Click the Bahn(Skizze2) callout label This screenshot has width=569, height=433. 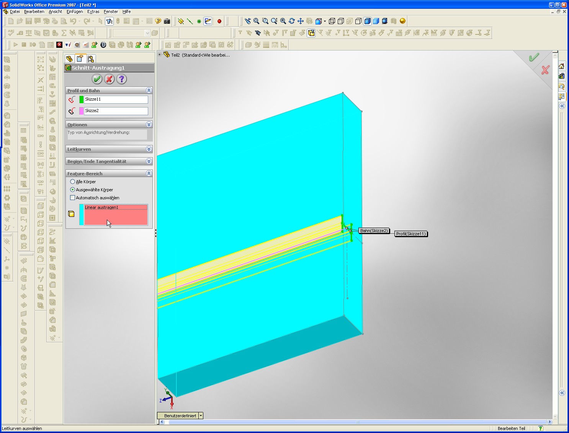pyautogui.click(x=374, y=231)
